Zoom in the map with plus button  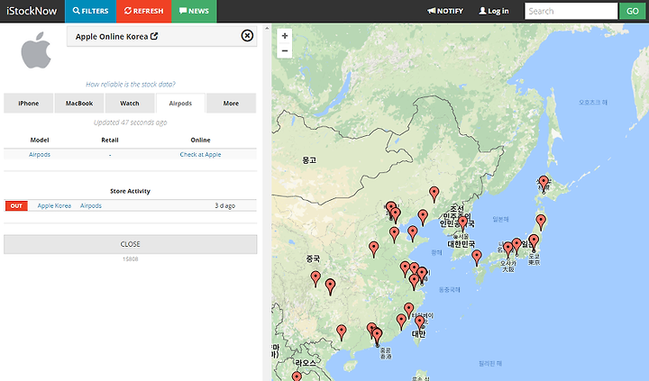tap(284, 36)
